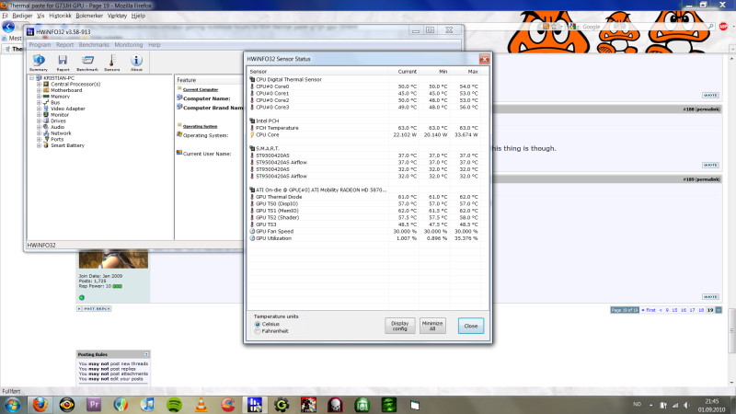The image size is (736, 414).
Task: Click the Close button in Sensor Status
Action: click(471, 326)
